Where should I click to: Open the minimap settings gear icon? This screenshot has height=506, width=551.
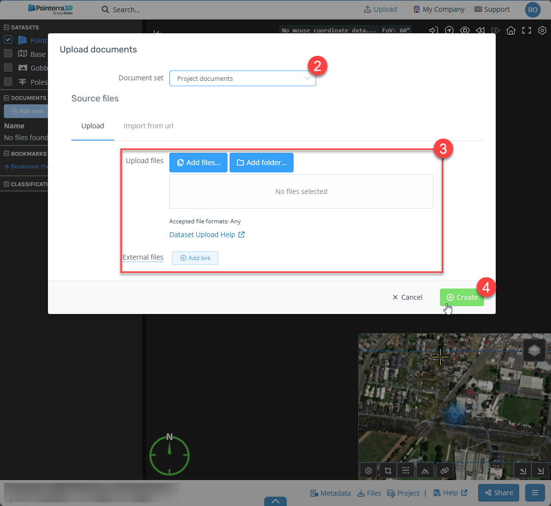[x=369, y=471]
